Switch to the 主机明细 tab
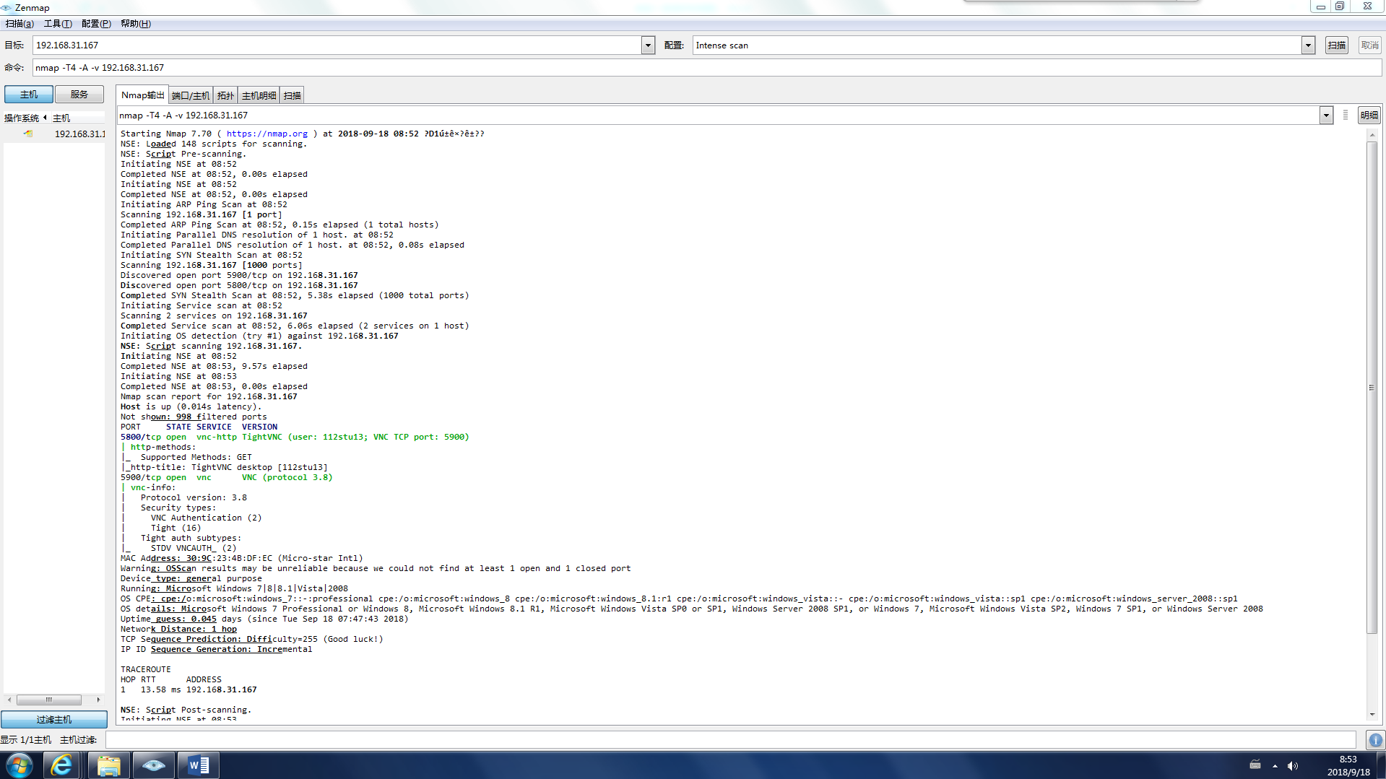Image resolution: width=1386 pixels, height=779 pixels. 259,95
